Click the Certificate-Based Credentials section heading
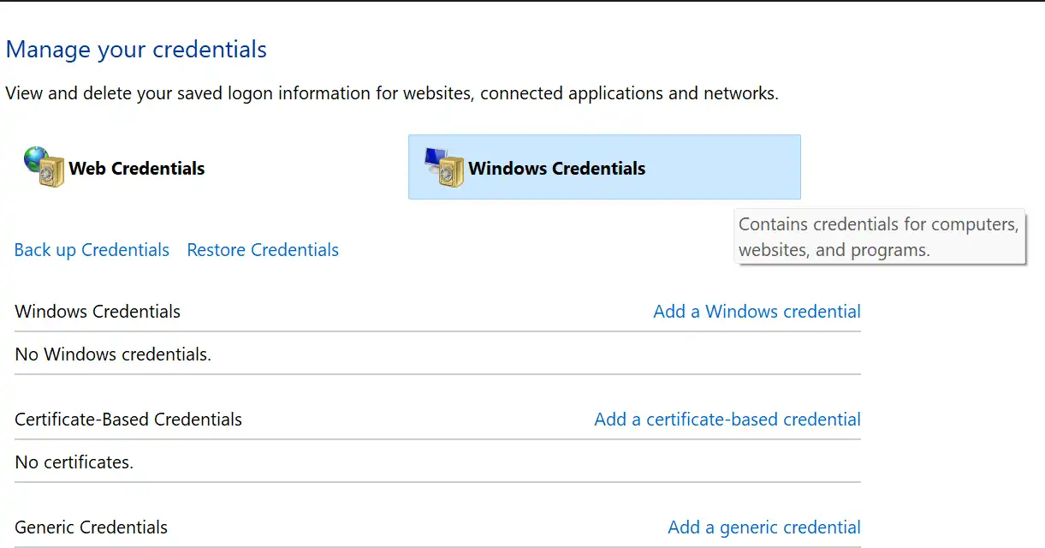 (128, 420)
